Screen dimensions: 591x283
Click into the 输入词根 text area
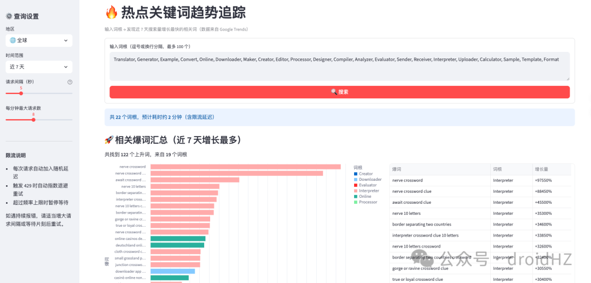coord(340,66)
